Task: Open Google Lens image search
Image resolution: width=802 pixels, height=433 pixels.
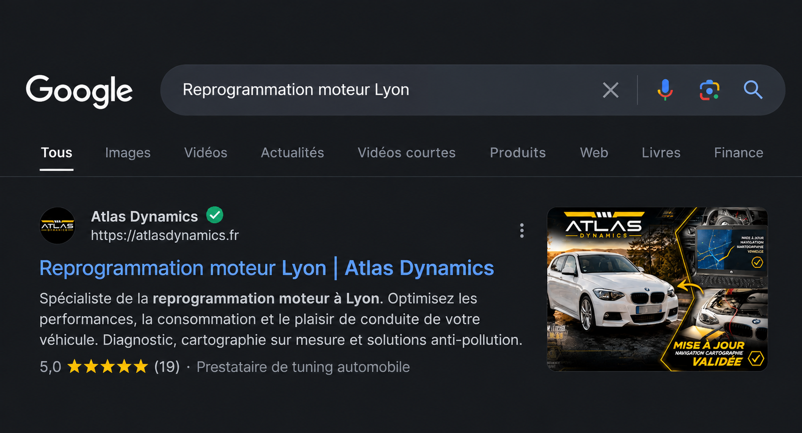Action: click(709, 90)
